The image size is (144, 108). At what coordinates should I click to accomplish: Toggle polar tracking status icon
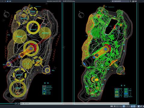[x=124, y=106]
